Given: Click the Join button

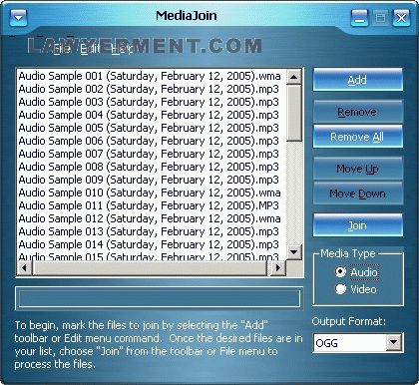Looking at the screenshot, I should tap(357, 225).
